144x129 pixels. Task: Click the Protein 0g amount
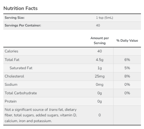coord(100,101)
